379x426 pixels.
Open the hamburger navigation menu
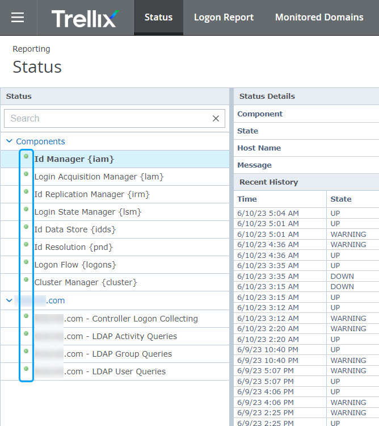18,18
